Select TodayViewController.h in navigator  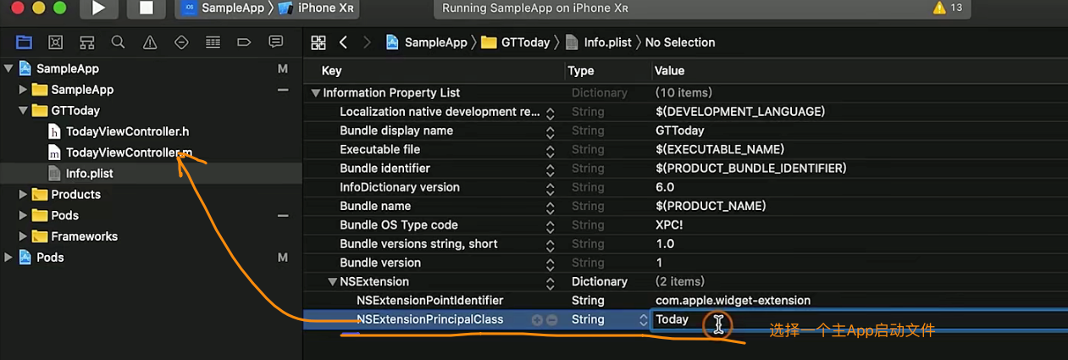tap(127, 131)
